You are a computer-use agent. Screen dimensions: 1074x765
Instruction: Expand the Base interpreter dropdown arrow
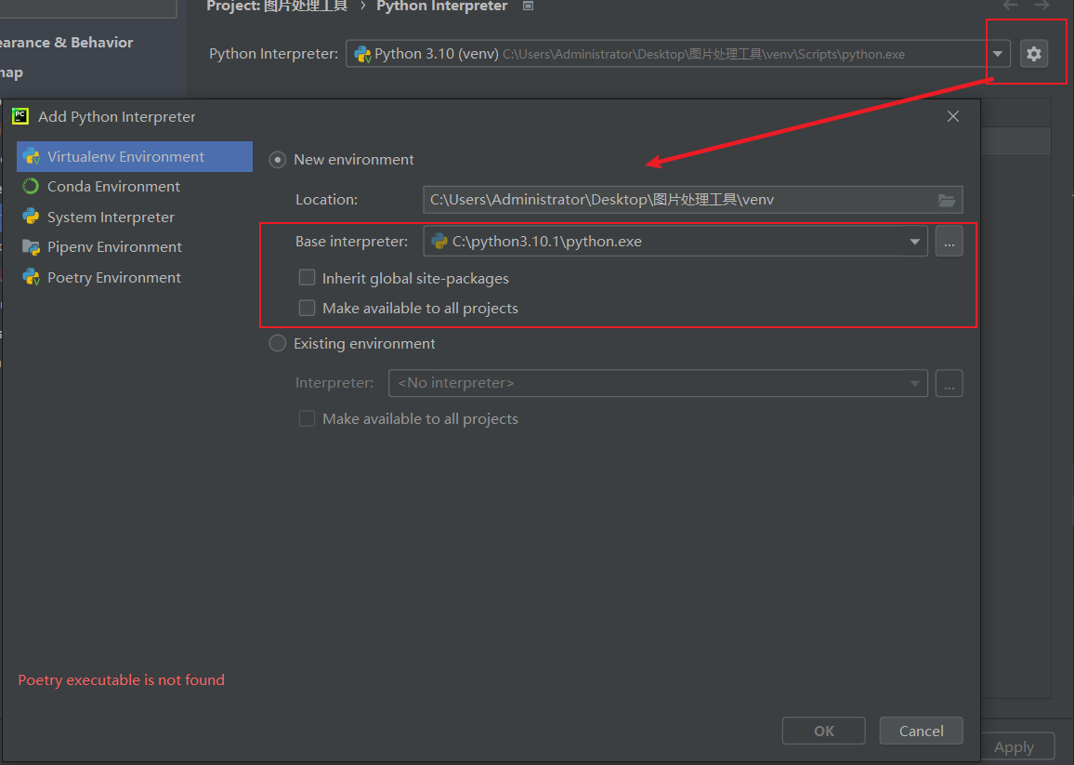914,242
